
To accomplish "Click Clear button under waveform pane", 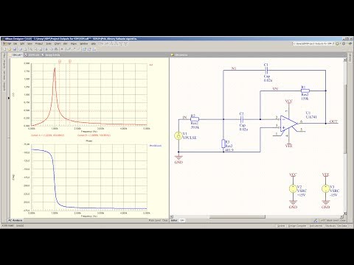I will (x=165, y=220).
